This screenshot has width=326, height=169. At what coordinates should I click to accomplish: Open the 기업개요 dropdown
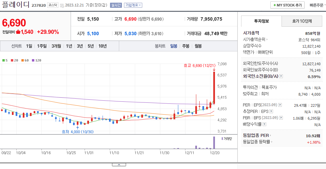click(133, 5)
